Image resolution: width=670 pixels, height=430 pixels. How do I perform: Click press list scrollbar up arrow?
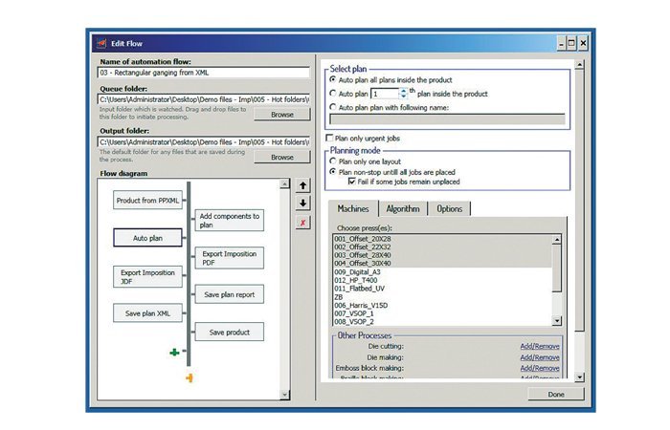(556, 239)
